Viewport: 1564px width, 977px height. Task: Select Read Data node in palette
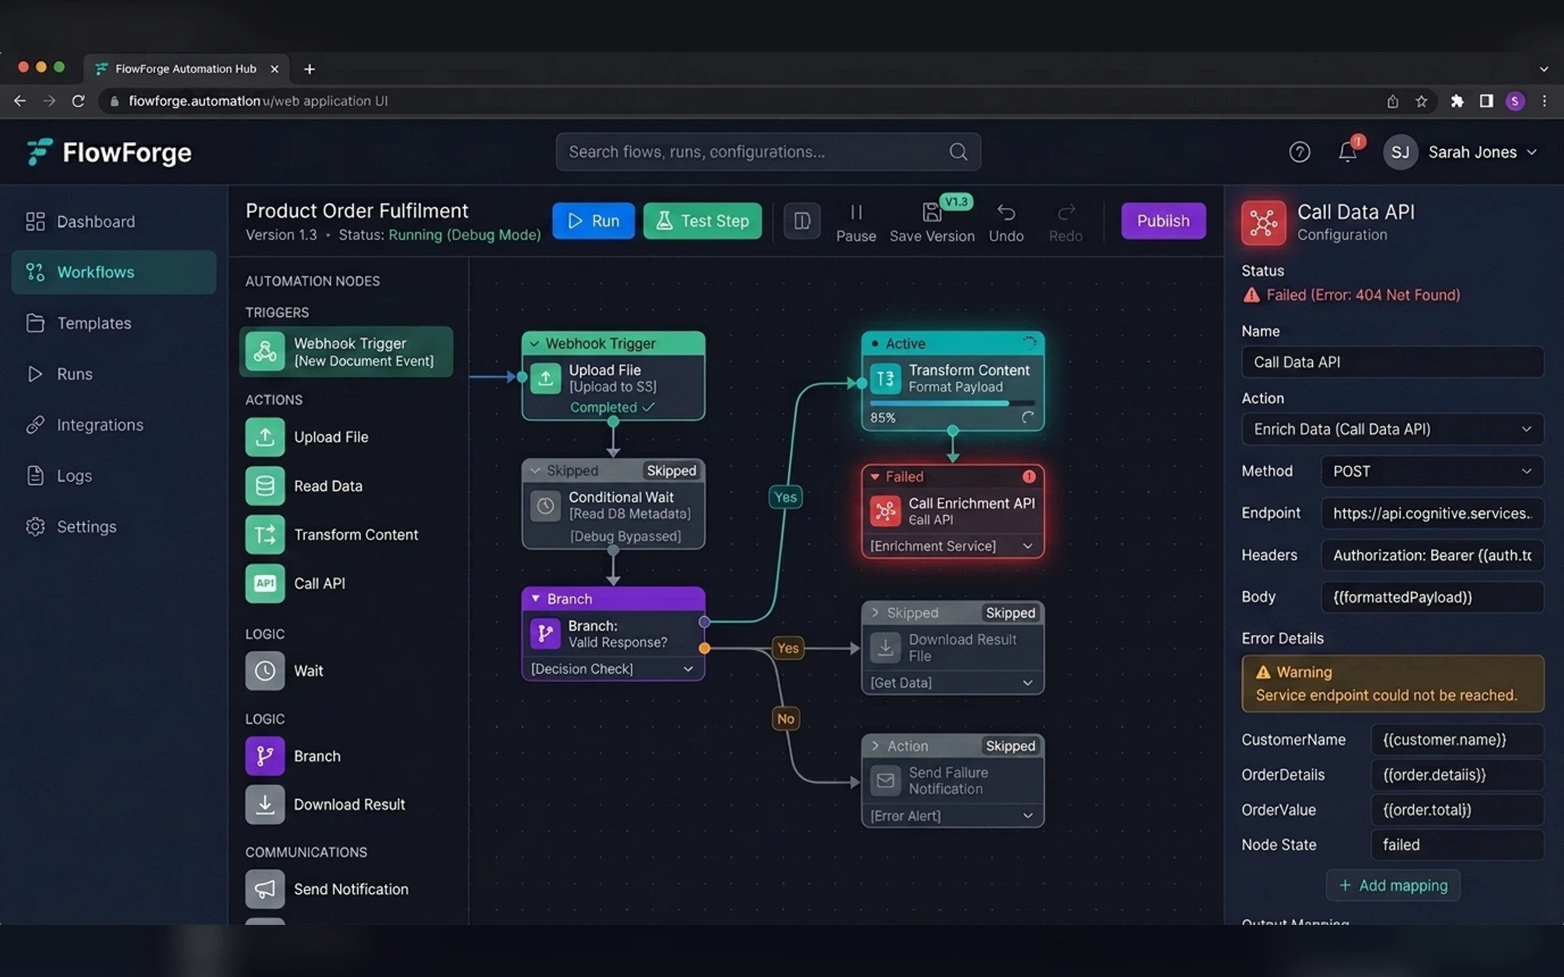point(345,486)
